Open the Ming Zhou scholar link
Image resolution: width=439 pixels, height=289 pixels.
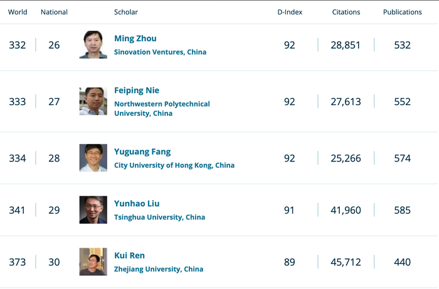click(x=135, y=39)
